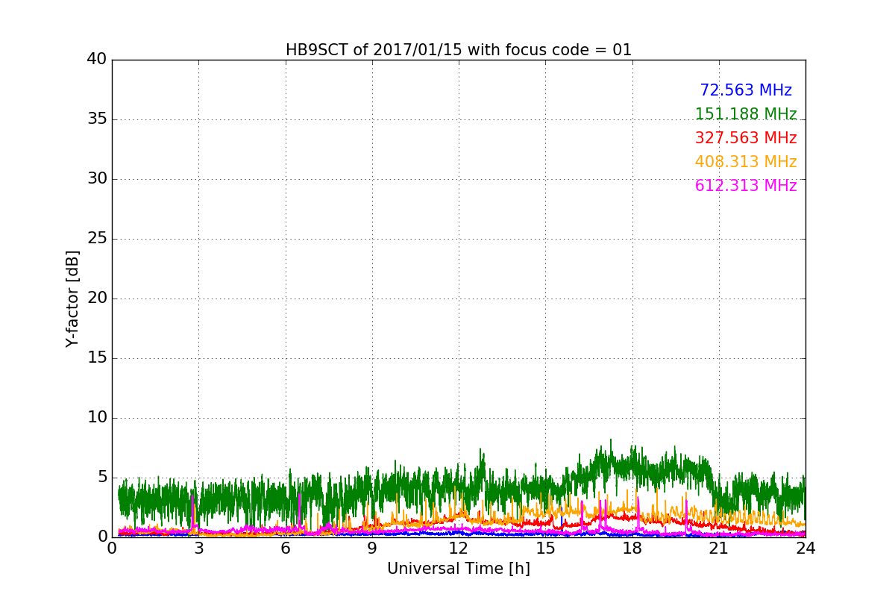Click the 9 tick on the time axis
The image size is (895, 597).
pos(372,548)
